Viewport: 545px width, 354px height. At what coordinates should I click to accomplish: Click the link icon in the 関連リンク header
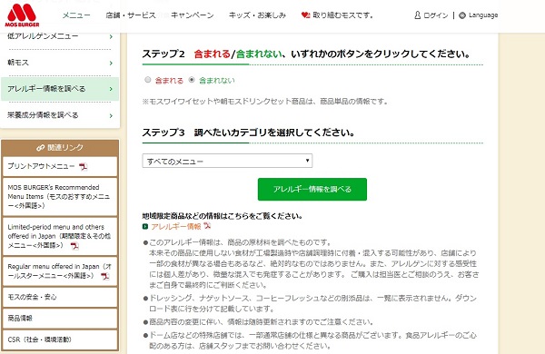coord(40,148)
